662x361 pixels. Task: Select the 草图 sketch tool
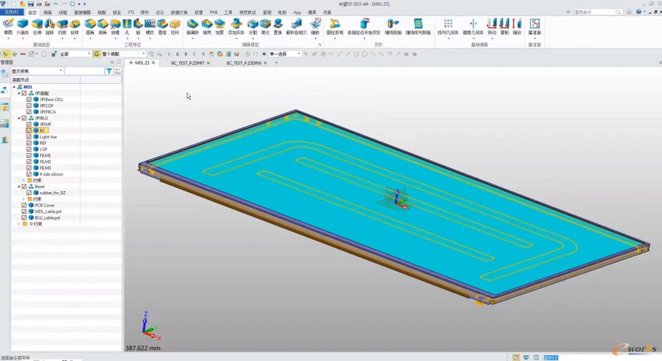click(x=8, y=27)
